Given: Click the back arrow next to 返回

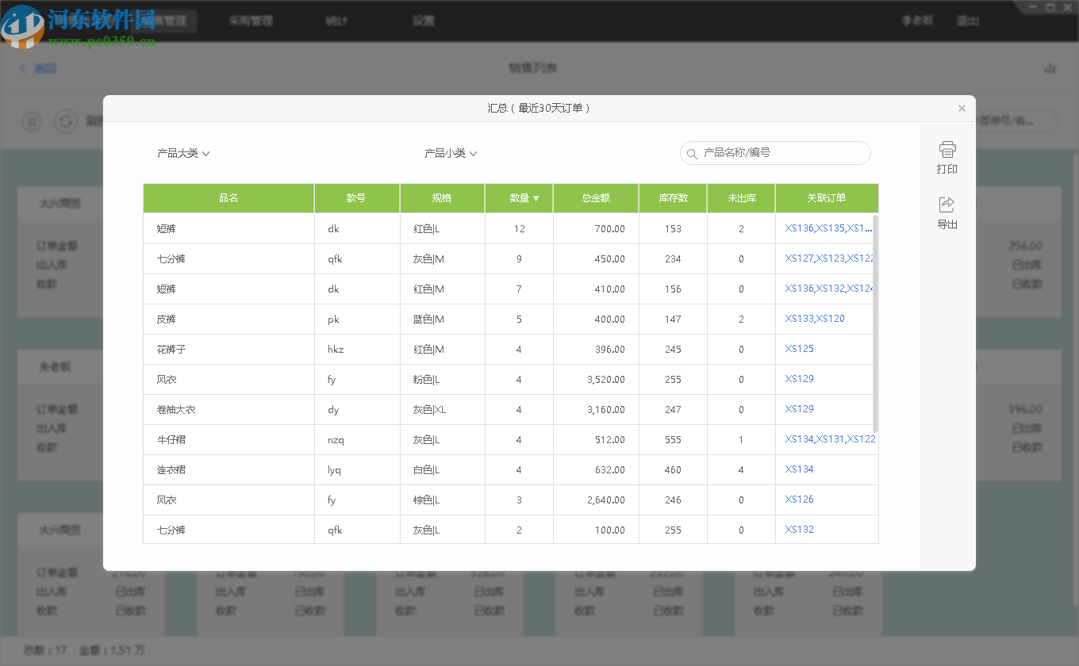Looking at the screenshot, I should 21,68.
